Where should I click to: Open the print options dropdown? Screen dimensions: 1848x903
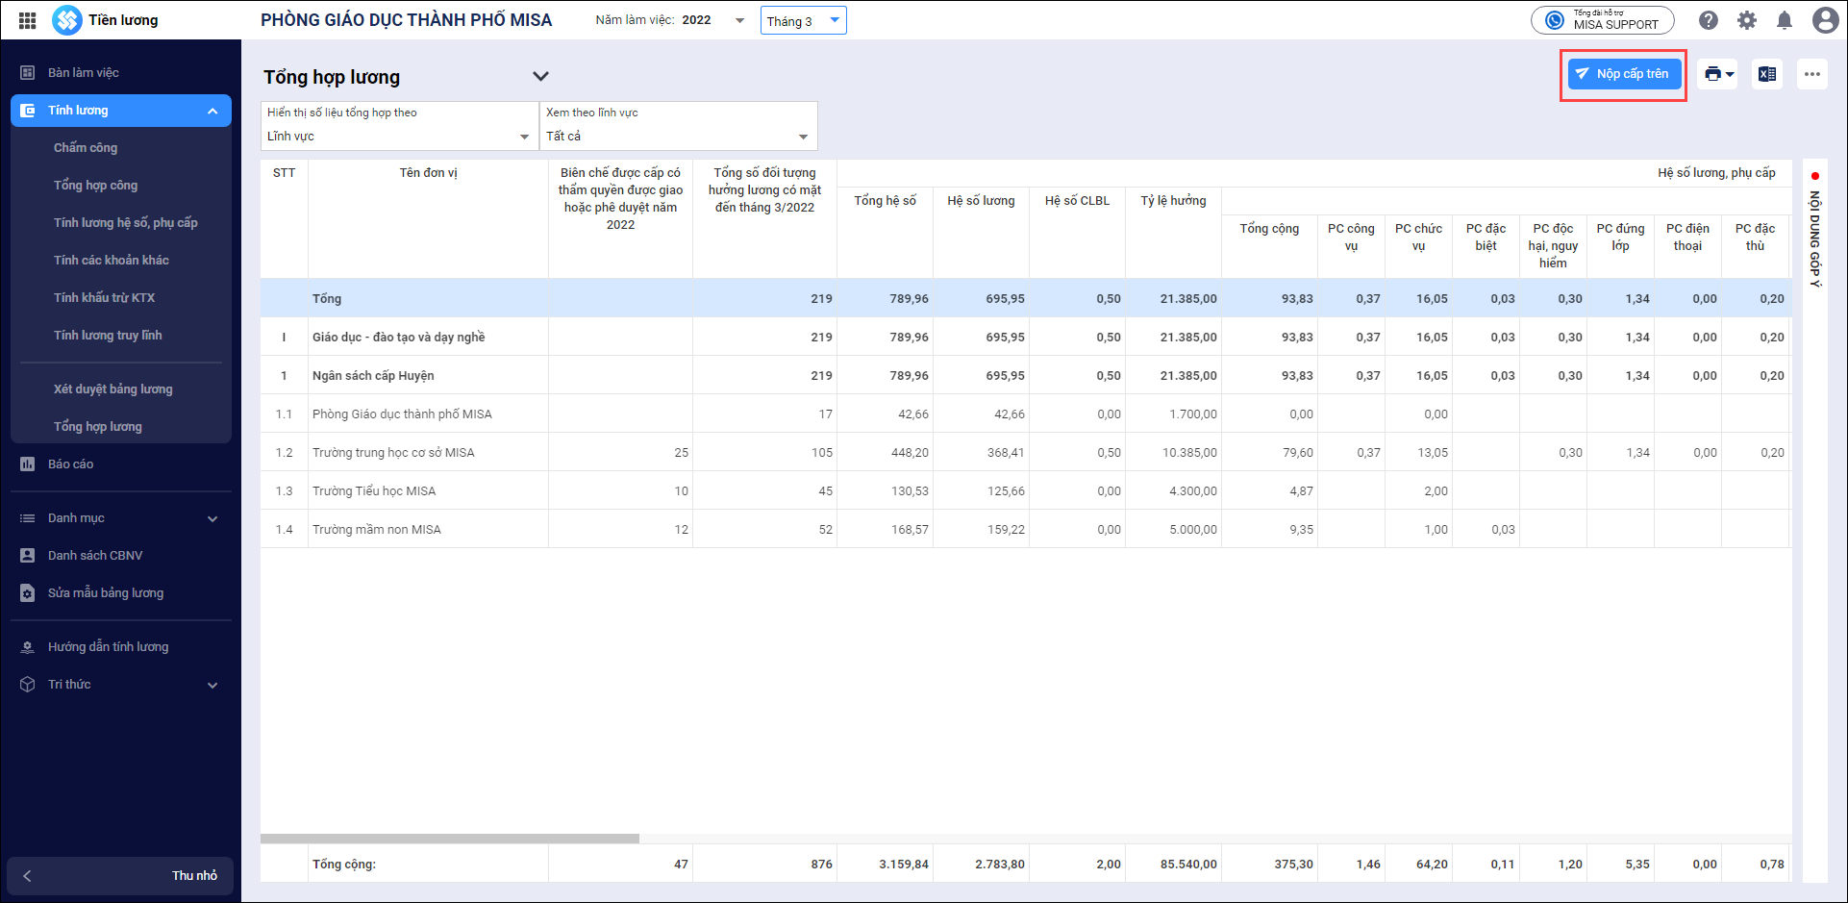(x=1718, y=74)
